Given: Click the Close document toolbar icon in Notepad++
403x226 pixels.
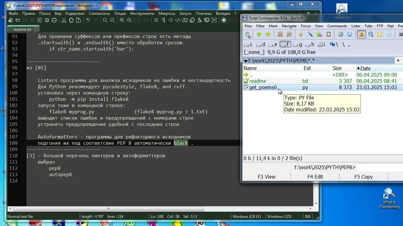Looking at the screenshot, I should [40, 20].
